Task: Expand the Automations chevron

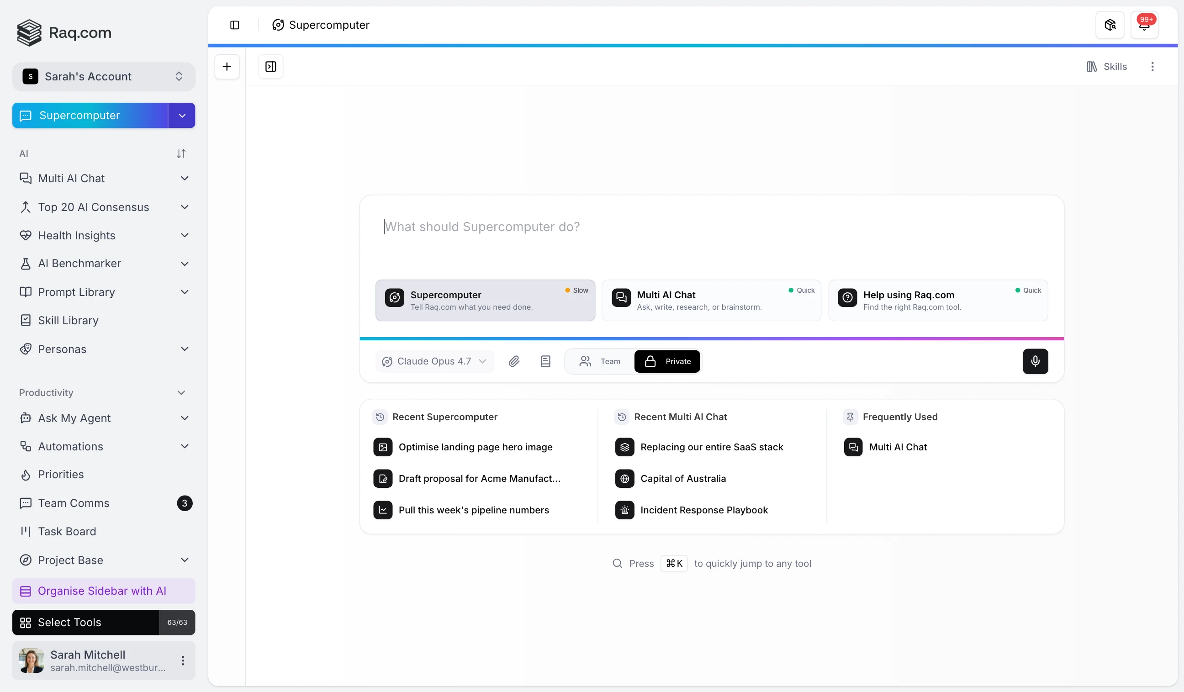Action: pos(185,446)
